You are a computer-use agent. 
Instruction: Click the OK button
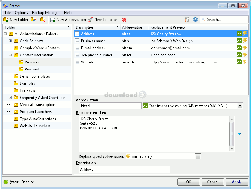pos(189,182)
